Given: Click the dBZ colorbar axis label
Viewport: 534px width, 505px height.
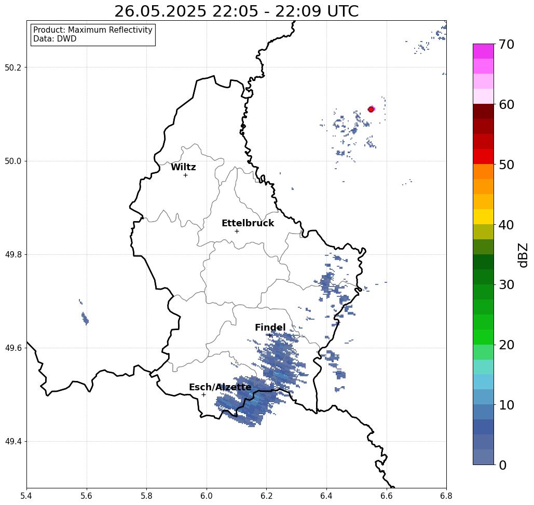Looking at the screenshot, I should click(x=523, y=255).
